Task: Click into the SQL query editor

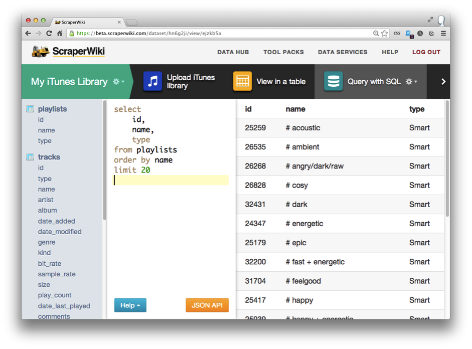Action: (x=171, y=199)
